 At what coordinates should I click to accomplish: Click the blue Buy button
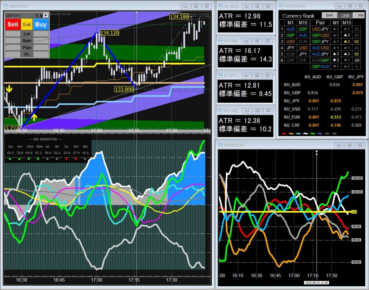point(41,24)
